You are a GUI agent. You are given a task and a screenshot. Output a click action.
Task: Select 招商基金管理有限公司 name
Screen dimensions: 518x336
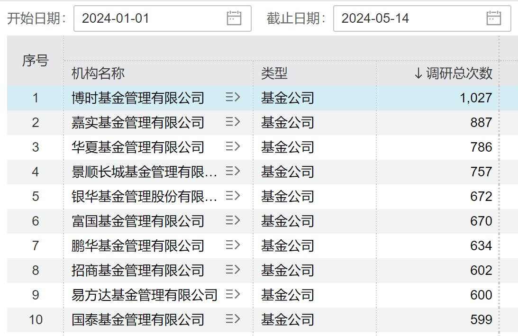138,271
